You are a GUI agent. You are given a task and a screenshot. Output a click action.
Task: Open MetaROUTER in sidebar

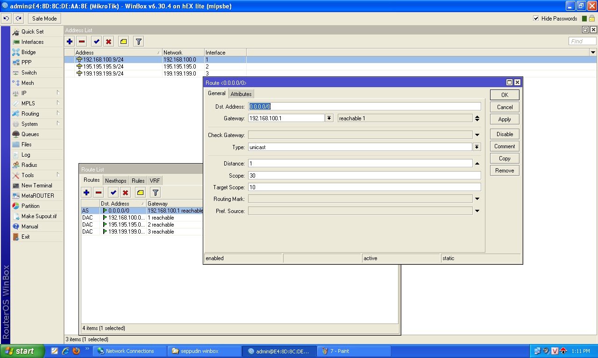point(37,196)
